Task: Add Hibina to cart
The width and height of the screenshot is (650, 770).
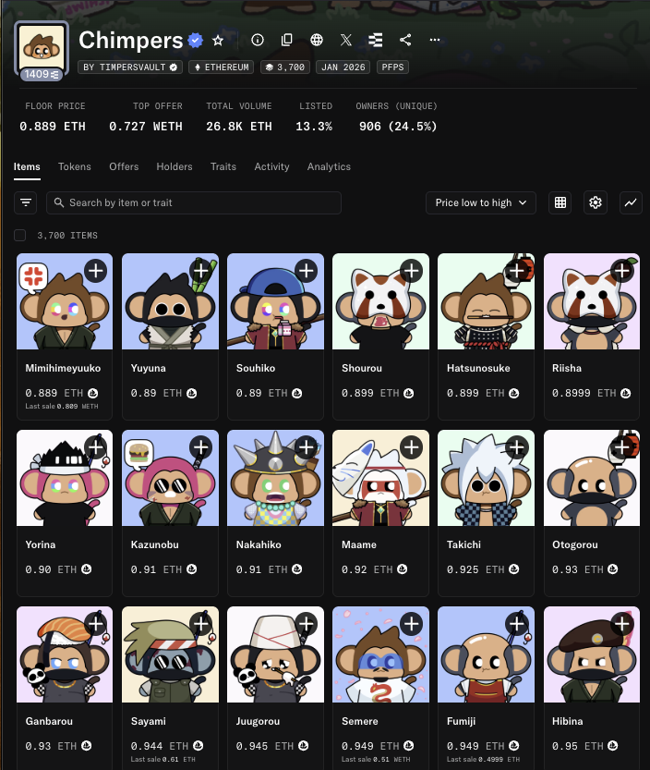Action: (x=622, y=624)
